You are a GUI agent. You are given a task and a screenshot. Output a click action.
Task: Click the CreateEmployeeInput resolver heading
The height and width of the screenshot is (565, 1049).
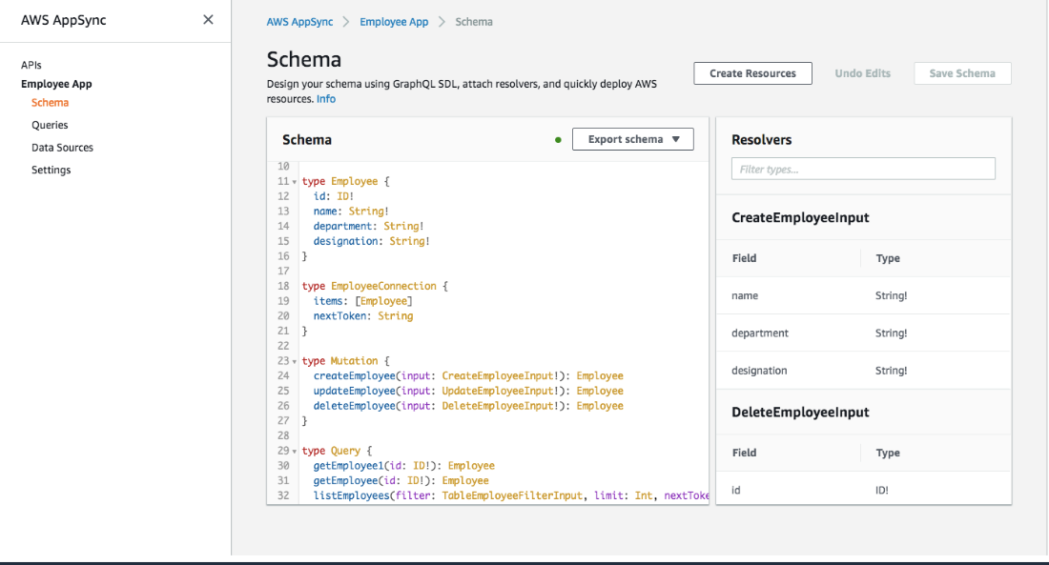click(x=800, y=217)
